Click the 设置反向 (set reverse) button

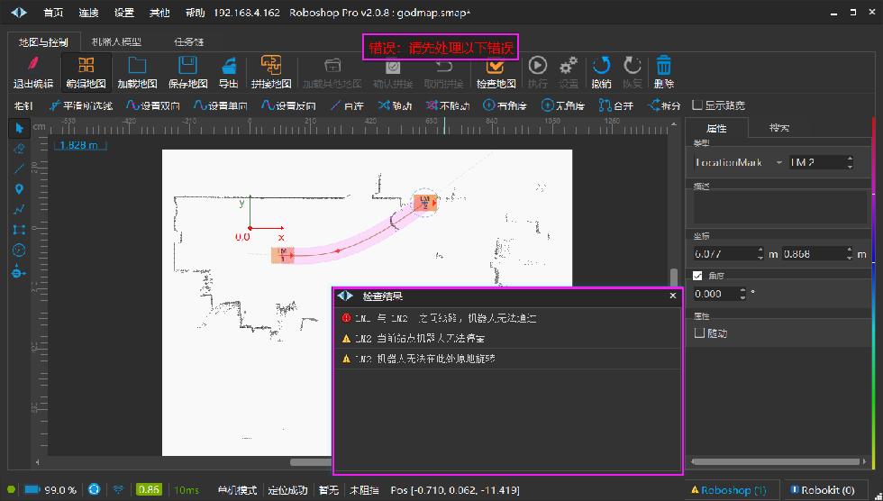click(288, 105)
